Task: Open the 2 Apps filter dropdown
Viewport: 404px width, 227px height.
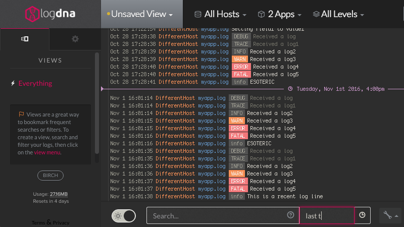Action: 280,14
